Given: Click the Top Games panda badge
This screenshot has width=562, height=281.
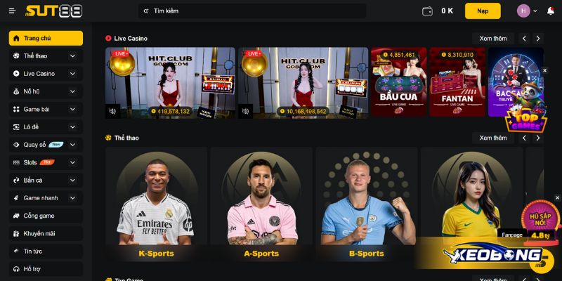Looking at the screenshot, I should tap(525, 107).
